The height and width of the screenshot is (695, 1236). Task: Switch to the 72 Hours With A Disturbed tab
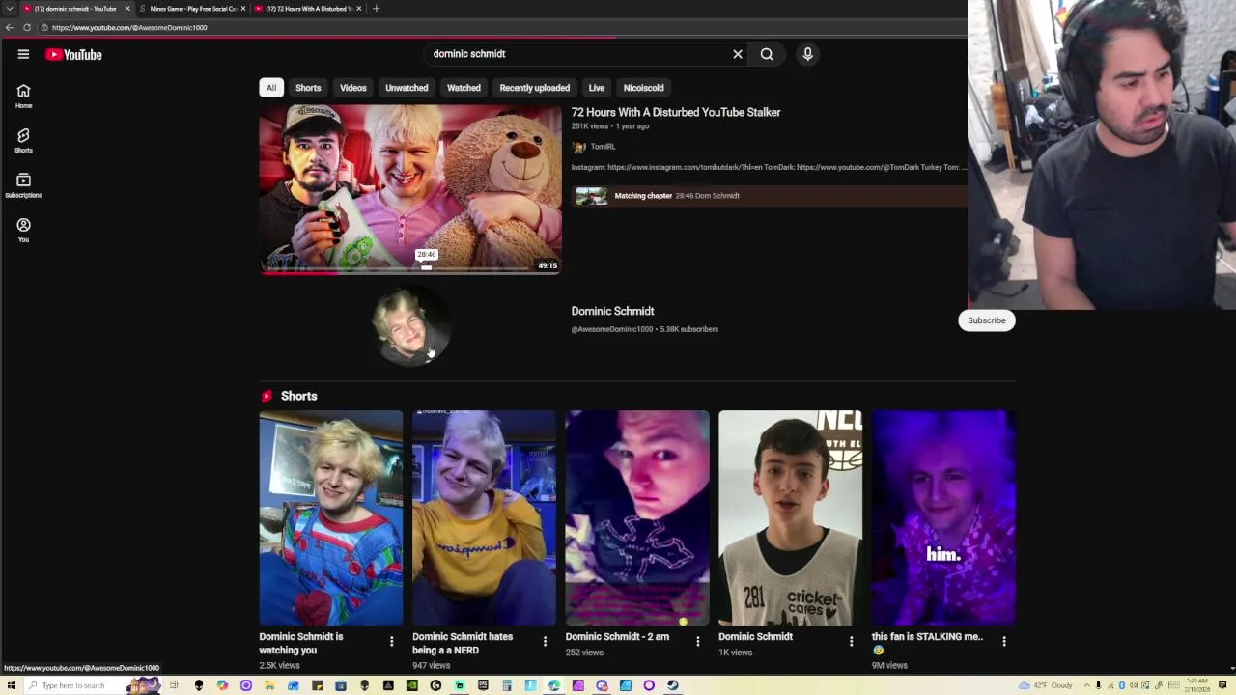[307, 9]
